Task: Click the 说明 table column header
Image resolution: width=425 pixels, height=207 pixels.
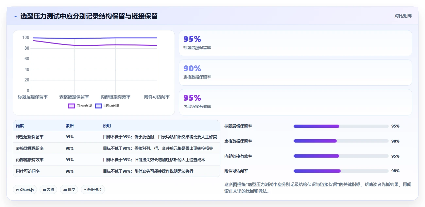Action: pyautogui.click(x=107, y=126)
